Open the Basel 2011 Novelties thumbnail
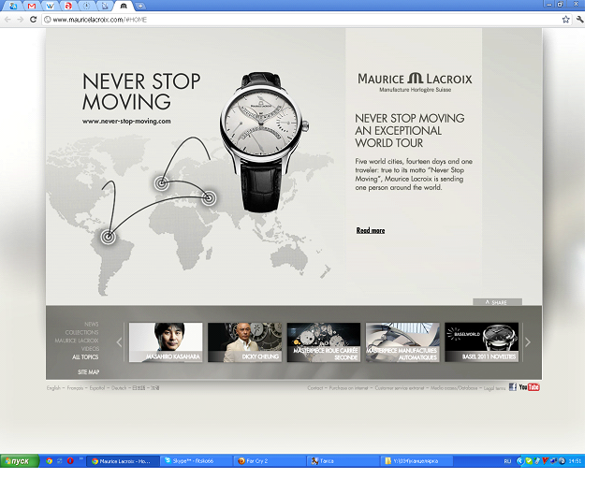 [481, 342]
